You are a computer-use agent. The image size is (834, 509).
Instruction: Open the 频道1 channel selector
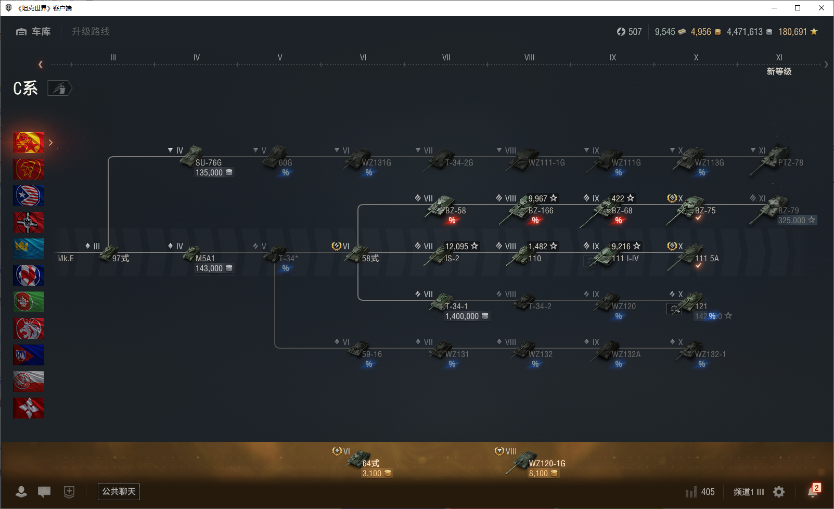[749, 492]
